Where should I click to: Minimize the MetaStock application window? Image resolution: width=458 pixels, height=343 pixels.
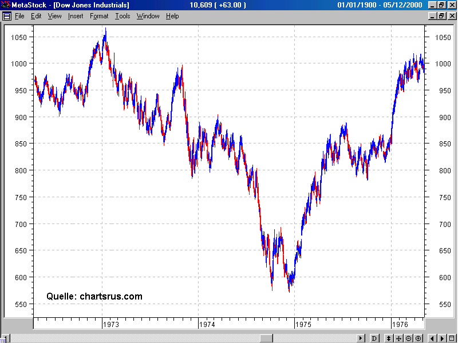pyautogui.click(x=433, y=5)
